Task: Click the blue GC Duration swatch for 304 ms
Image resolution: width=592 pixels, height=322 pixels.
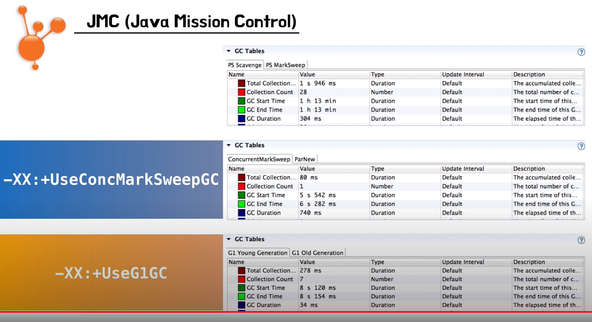Action: pyautogui.click(x=241, y=119)
